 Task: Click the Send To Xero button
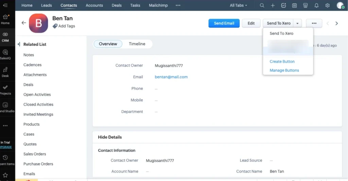click(x=278, y=23)
